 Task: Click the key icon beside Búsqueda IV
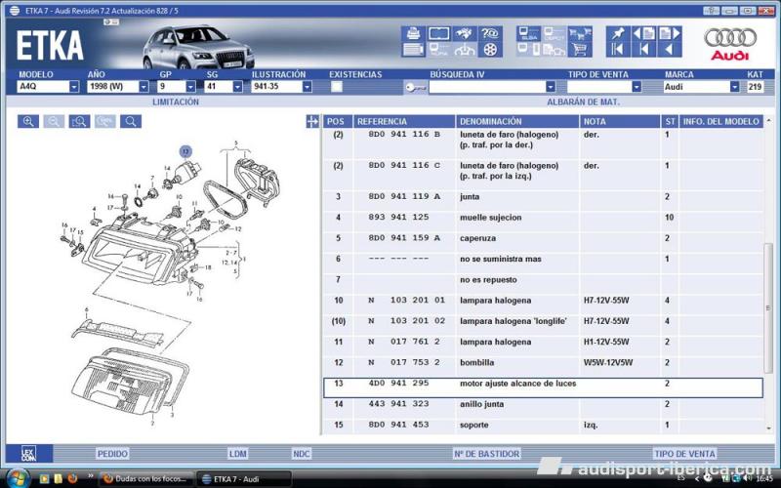tap(416, 87)
